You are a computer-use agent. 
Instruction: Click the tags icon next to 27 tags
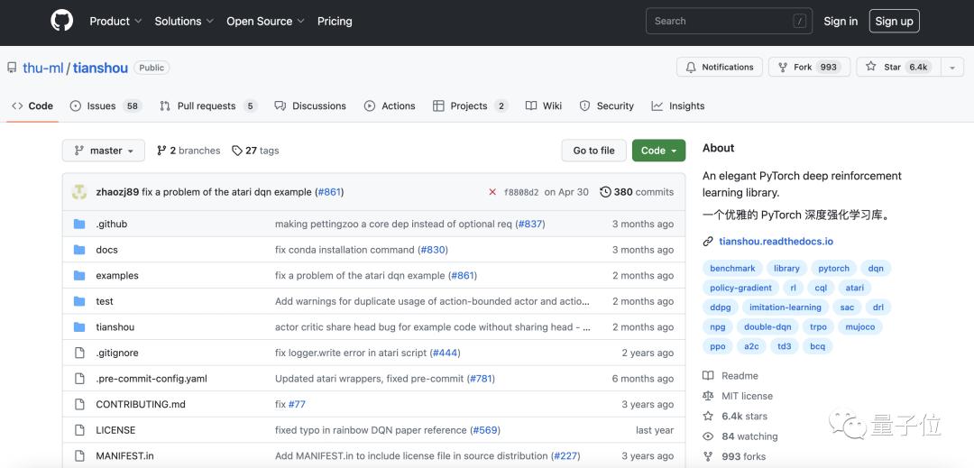tap(237, 151)
